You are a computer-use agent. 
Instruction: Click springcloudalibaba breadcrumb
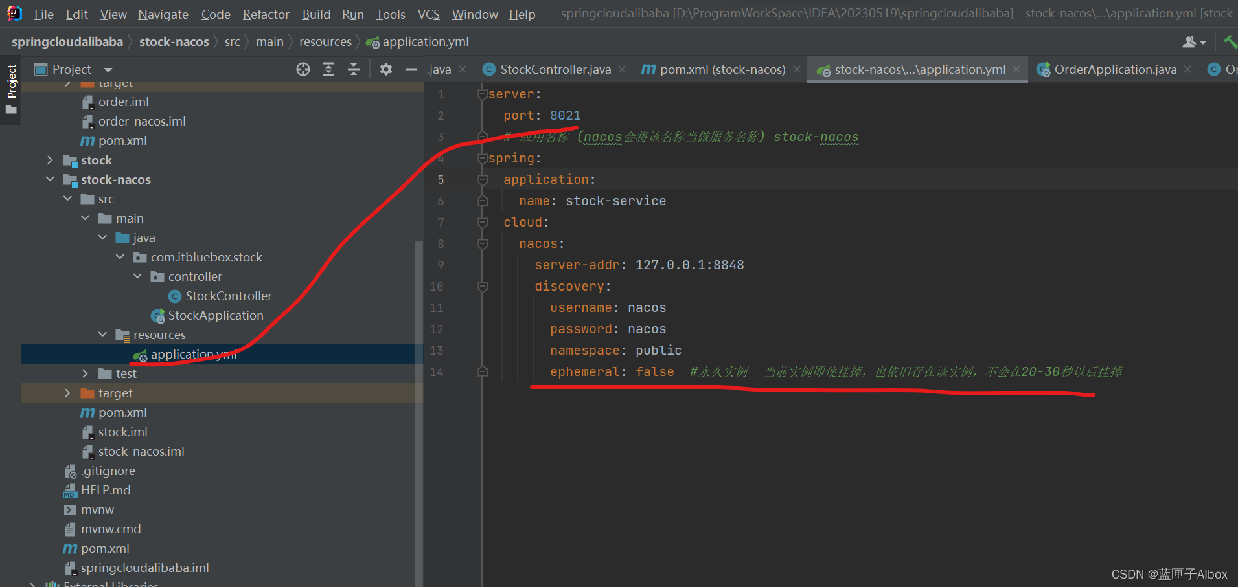pyautogui.click(x=67, y=42)
